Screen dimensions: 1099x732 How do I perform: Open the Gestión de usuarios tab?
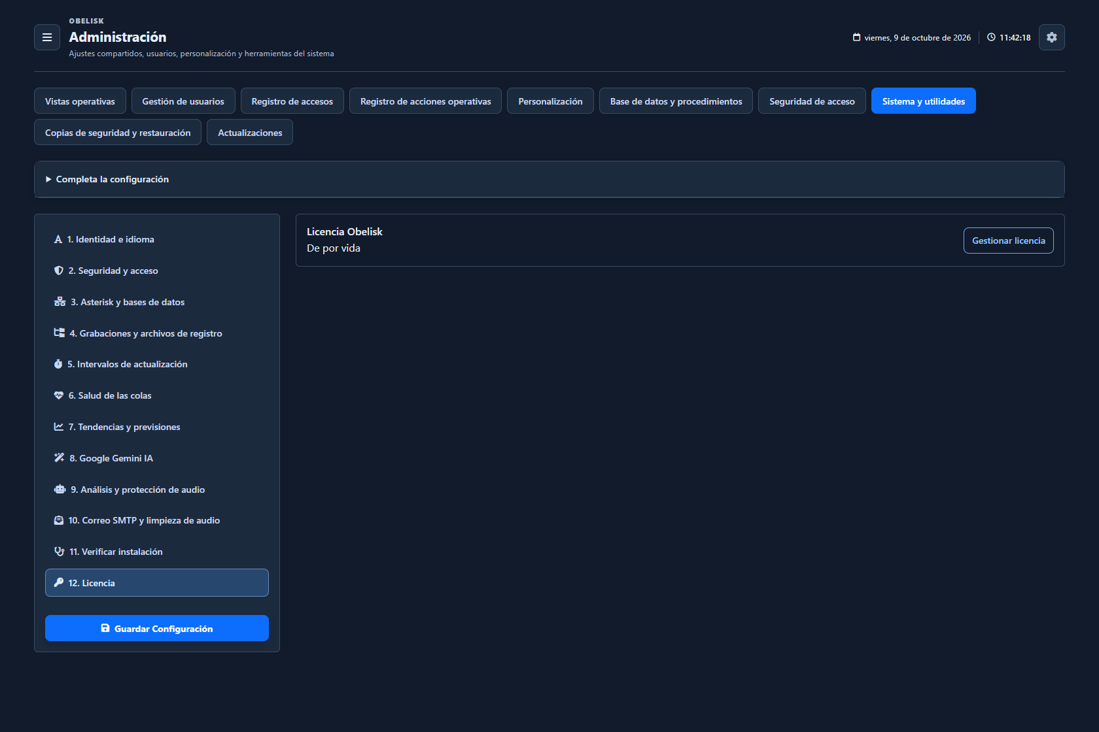coord(183,101)
